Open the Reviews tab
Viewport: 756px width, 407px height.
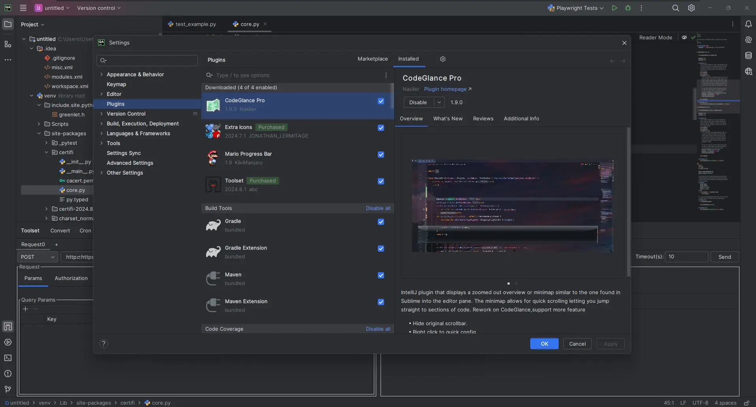coord(483,119)
